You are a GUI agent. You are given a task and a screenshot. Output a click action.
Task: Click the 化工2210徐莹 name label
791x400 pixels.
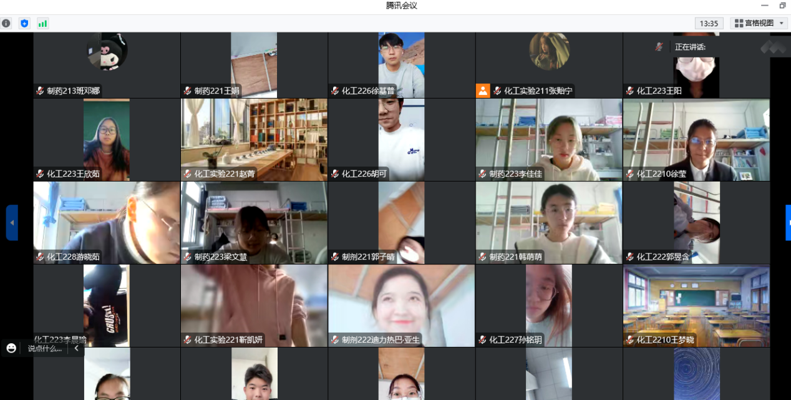(661, 174)
